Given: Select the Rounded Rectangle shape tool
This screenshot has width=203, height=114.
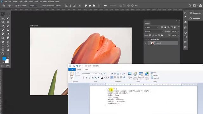Looking at the screenshot, I should [3, 50].
